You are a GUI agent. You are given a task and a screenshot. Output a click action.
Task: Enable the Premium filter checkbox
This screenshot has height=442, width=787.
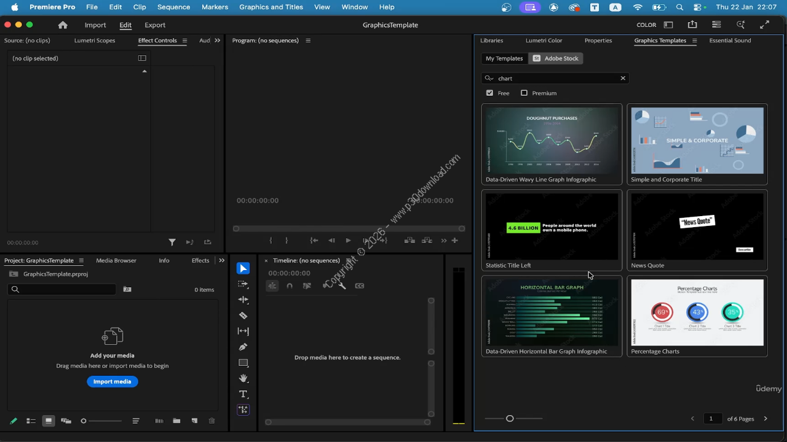click(x=524, y=93)
